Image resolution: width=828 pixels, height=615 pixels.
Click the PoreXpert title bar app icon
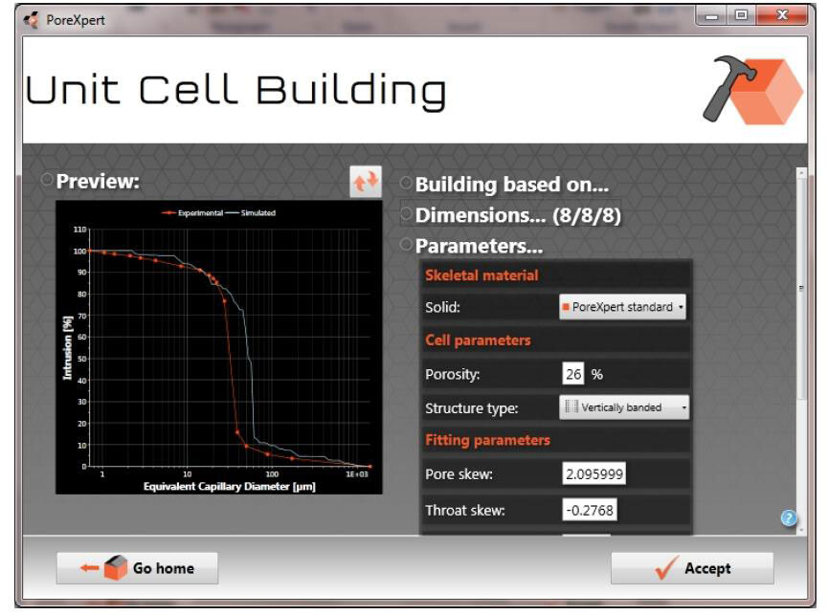coord(32,20)
